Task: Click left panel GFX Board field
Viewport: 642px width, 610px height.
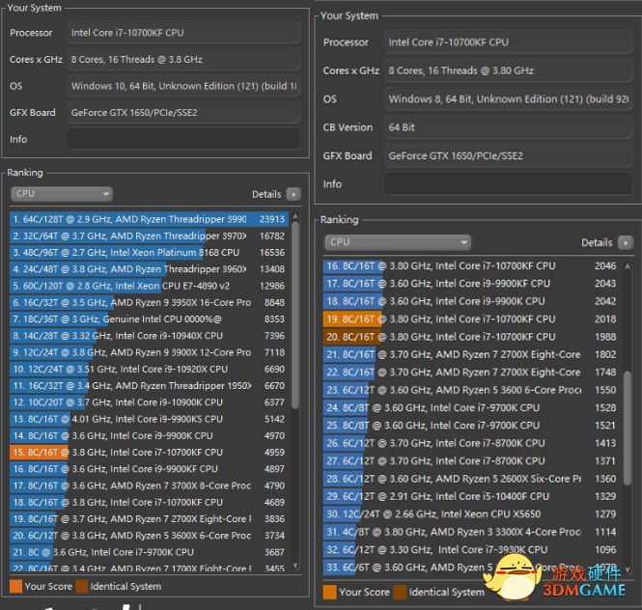Action: [183, 113]
